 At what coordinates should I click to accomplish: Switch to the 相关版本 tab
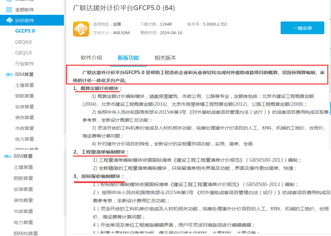pyautogui.click(x=165, y=58)
